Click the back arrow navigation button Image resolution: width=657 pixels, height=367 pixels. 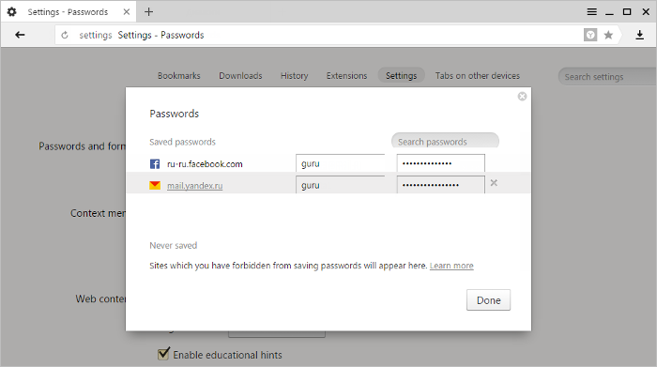20,35
